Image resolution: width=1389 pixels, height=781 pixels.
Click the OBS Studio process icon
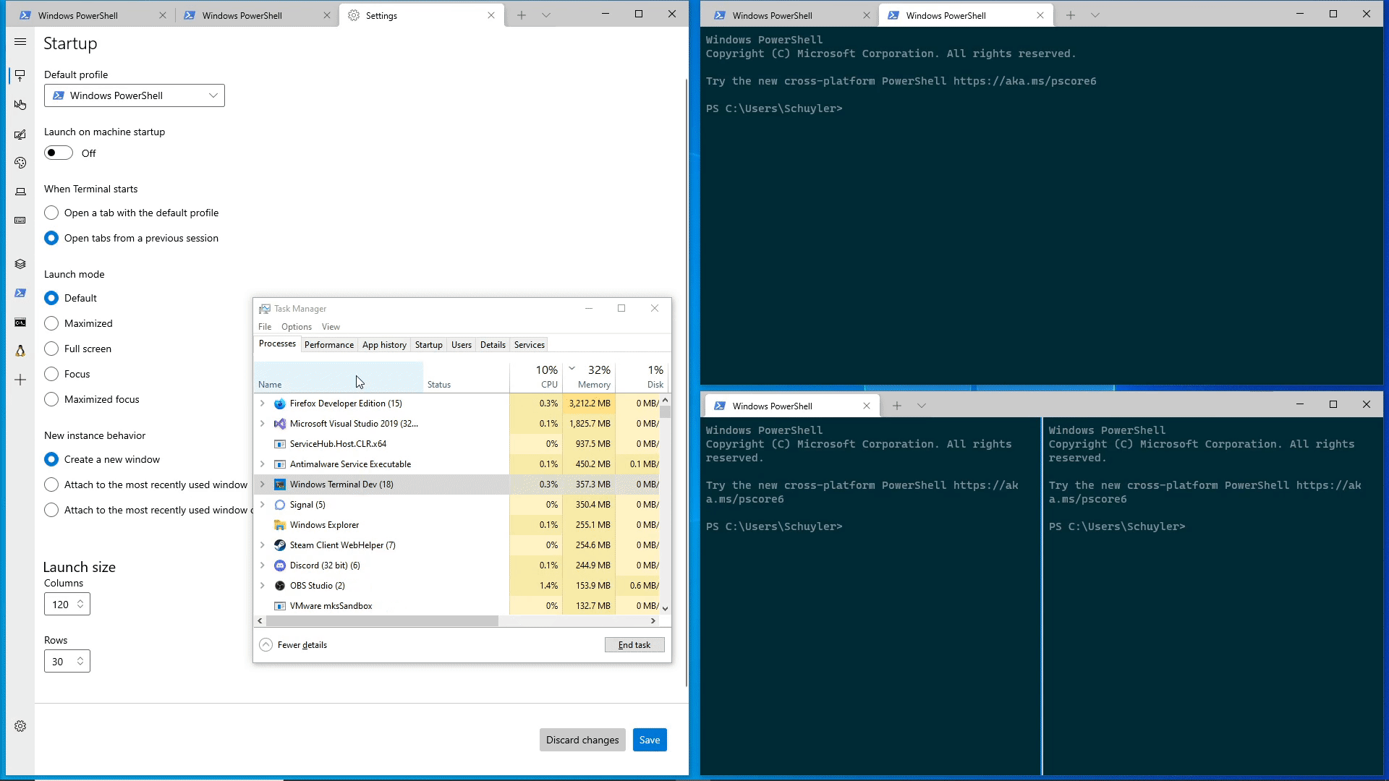point(280,586)
